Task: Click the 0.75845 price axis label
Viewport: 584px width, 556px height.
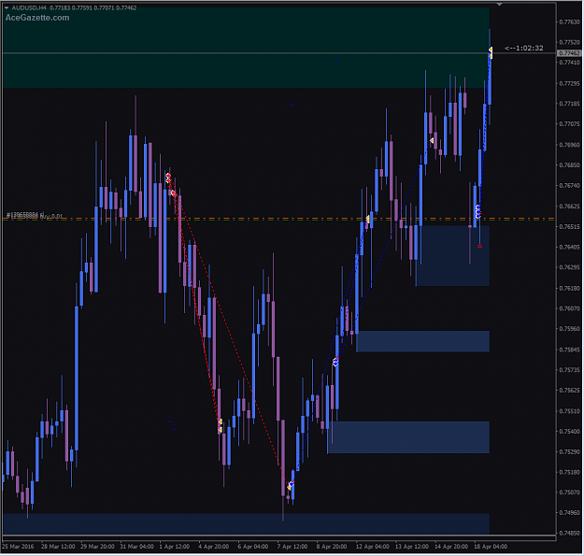Action: click(569, 349)
